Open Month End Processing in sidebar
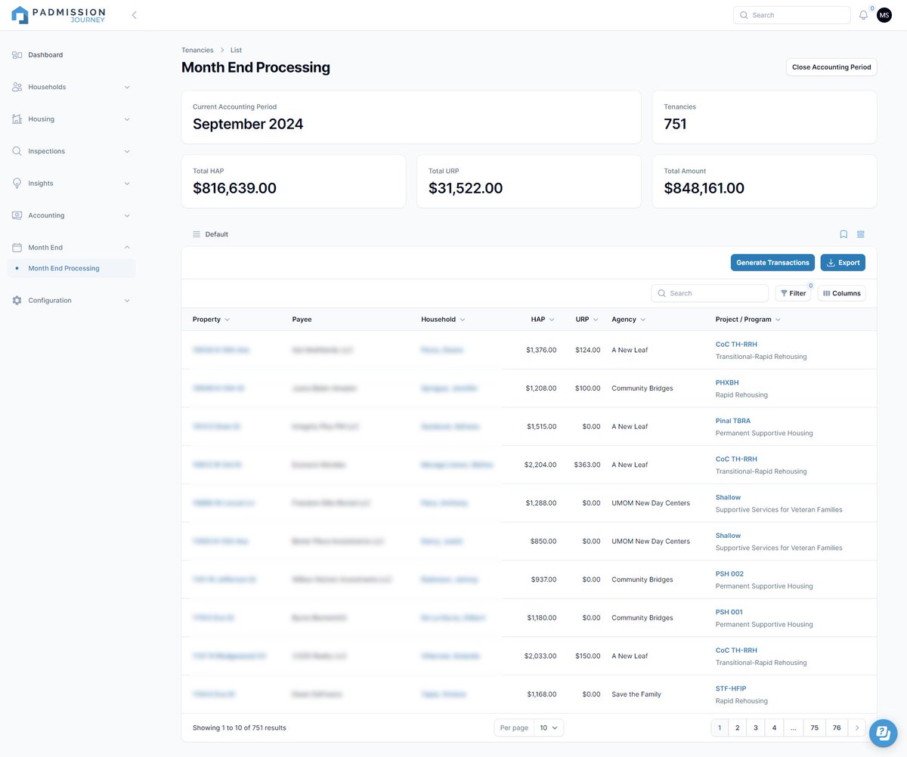This screenshot has height=757, width=907. tap(72, 268)
